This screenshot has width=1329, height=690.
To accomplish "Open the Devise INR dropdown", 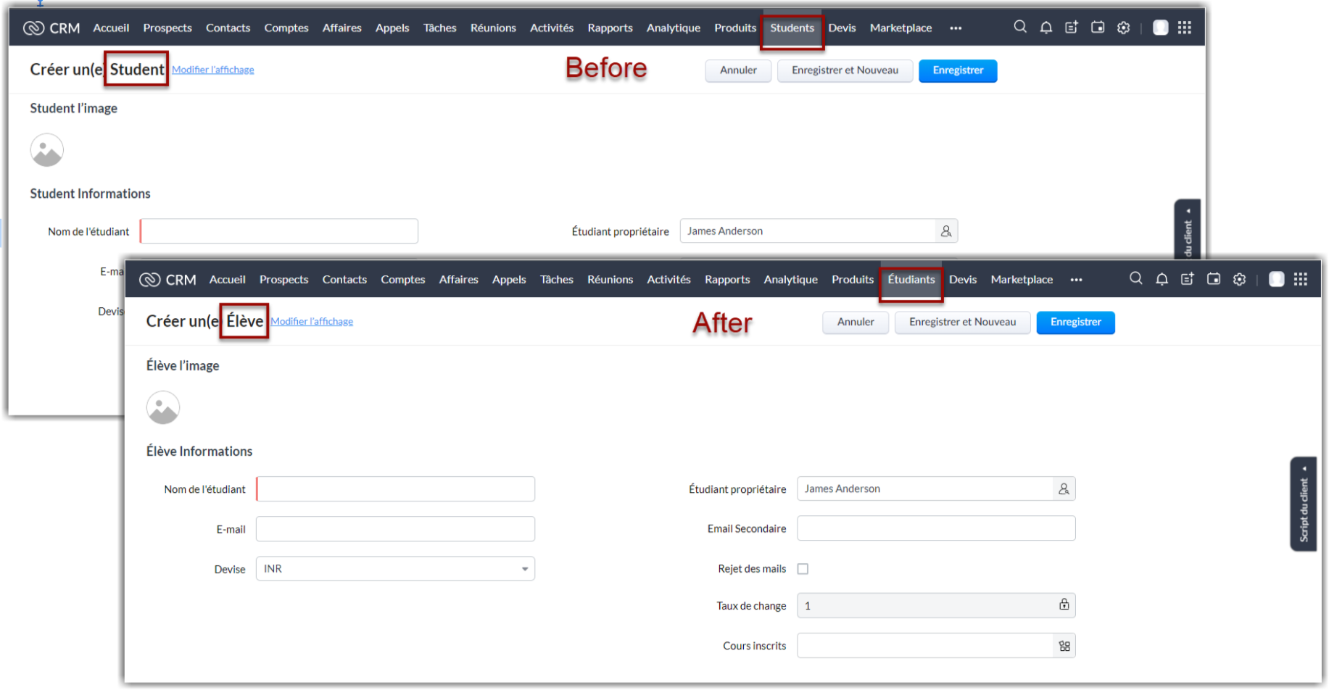I will tap(395, 569).
